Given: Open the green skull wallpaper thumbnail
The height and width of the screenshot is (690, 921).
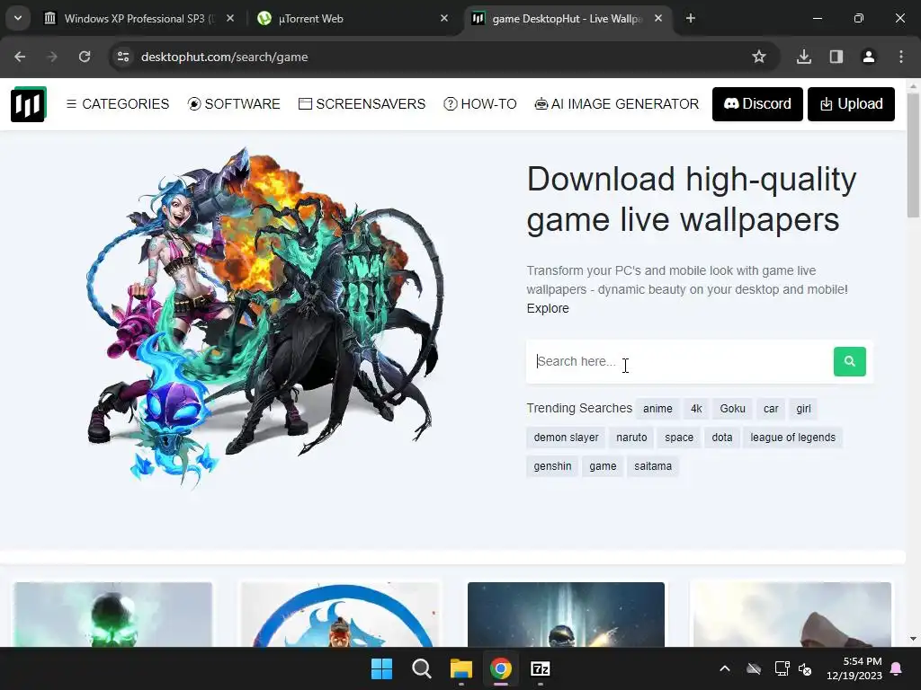Looking at the screenshot, I should [x=112, y=615].
